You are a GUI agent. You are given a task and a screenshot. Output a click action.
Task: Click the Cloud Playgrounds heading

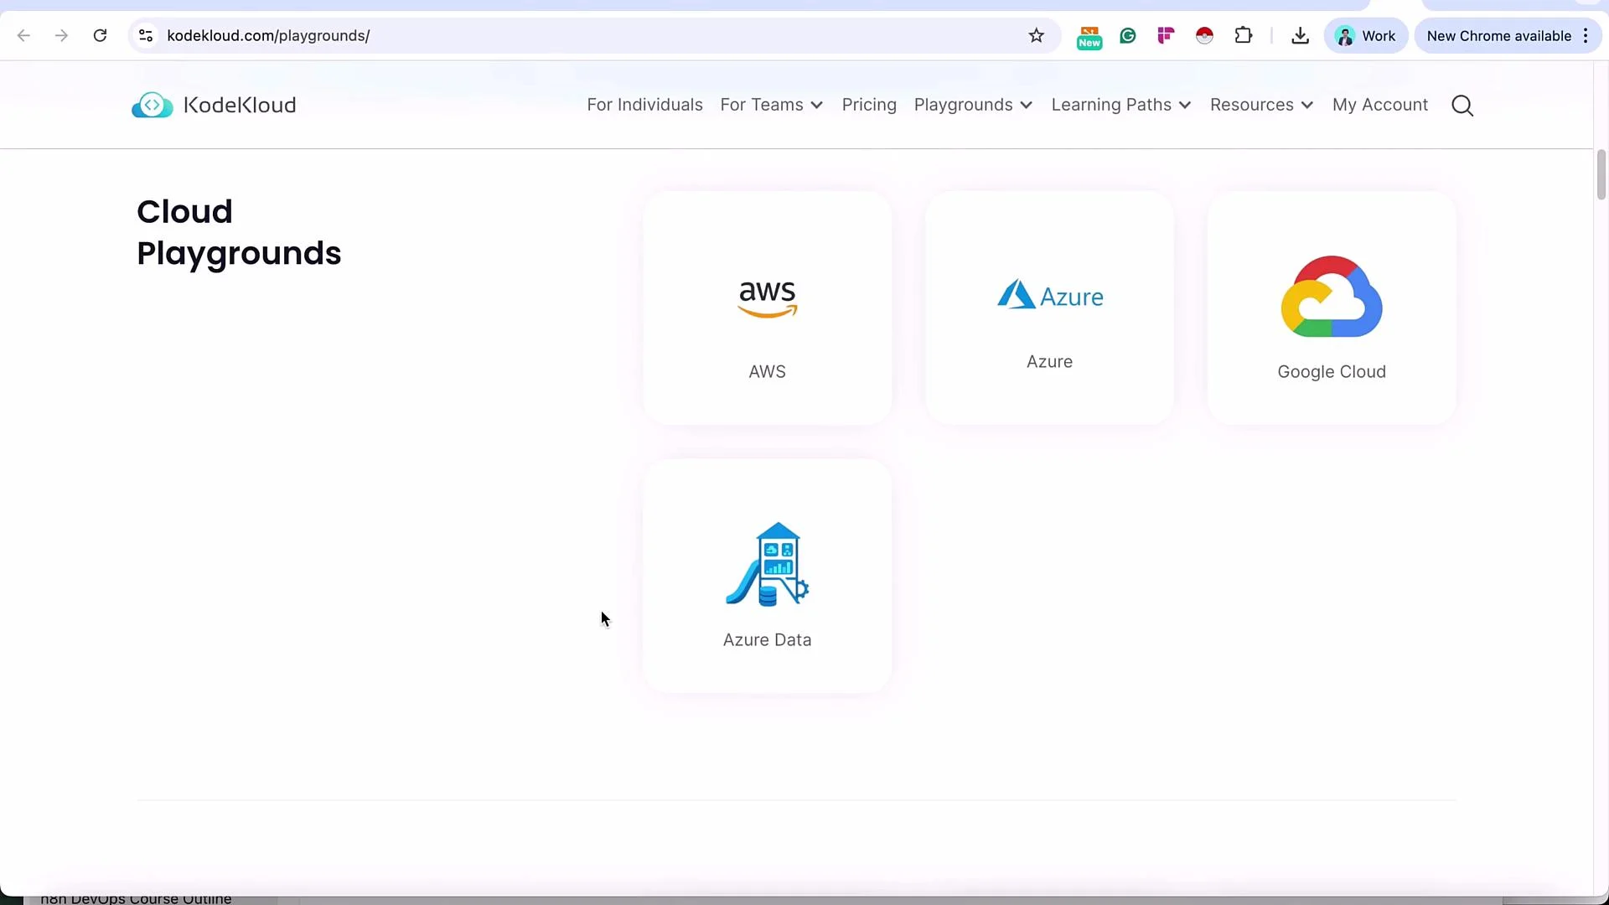239,233
